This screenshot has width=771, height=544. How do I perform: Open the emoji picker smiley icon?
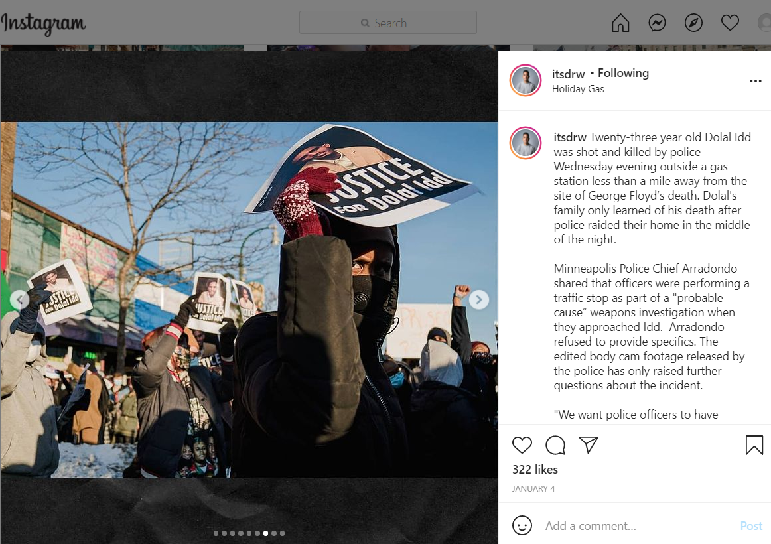522,525
